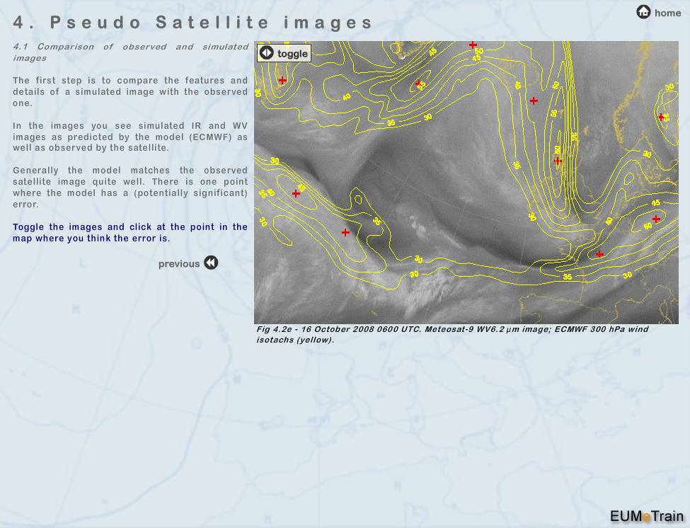Select red cross at top edge of map
The width and height of the screenshot is (690, 528).
[x=473, y=45]
